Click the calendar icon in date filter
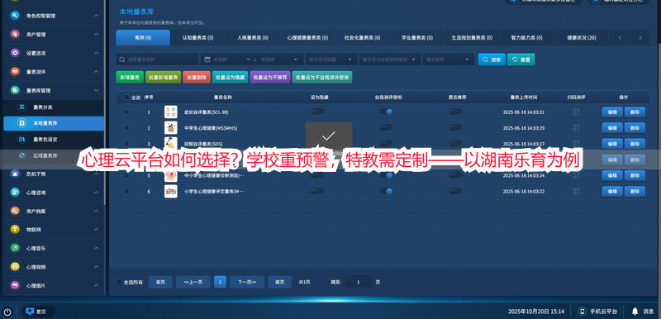Screen dimensions: 661x319 coord(207,60)
